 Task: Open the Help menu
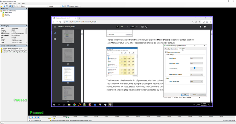pyautogui.click(x=24, y=3)
